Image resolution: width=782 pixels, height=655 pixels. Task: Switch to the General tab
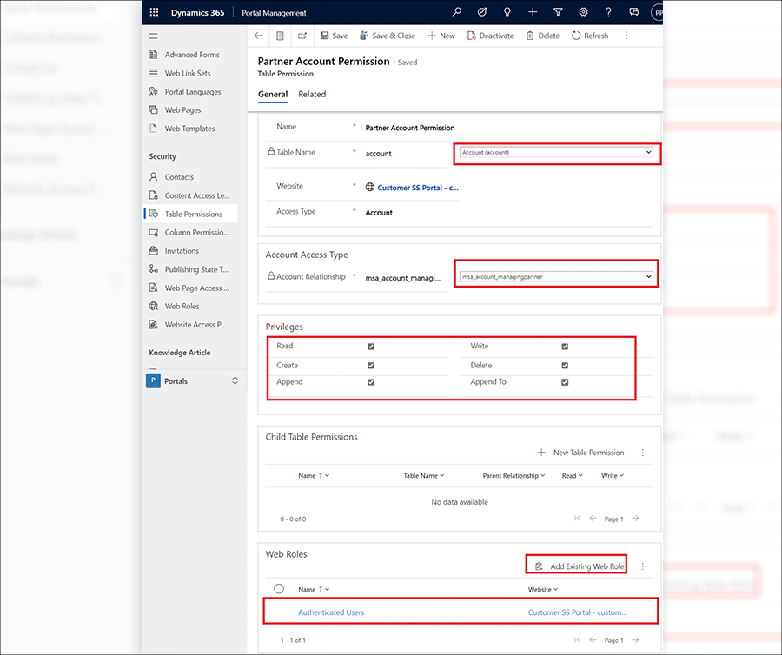(x=273, y=94)
